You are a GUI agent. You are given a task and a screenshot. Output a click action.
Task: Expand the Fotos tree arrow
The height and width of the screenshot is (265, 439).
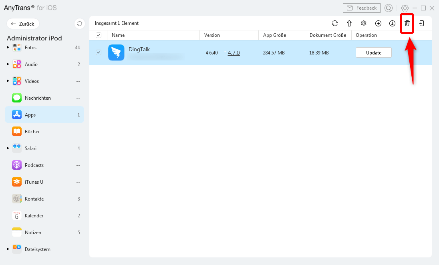(8, 47)
